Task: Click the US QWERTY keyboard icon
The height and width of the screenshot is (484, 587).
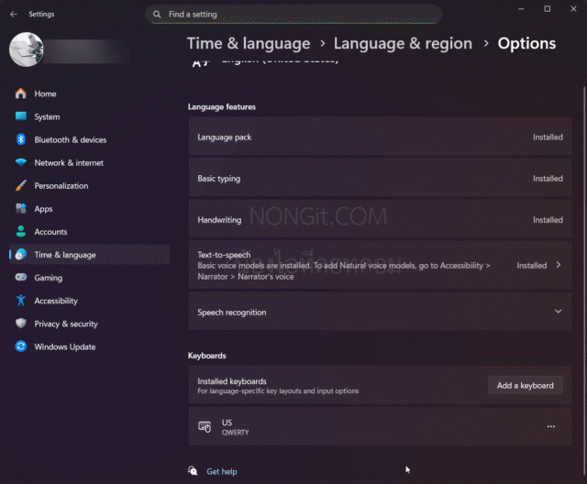Action: click(x=205, y=426)
